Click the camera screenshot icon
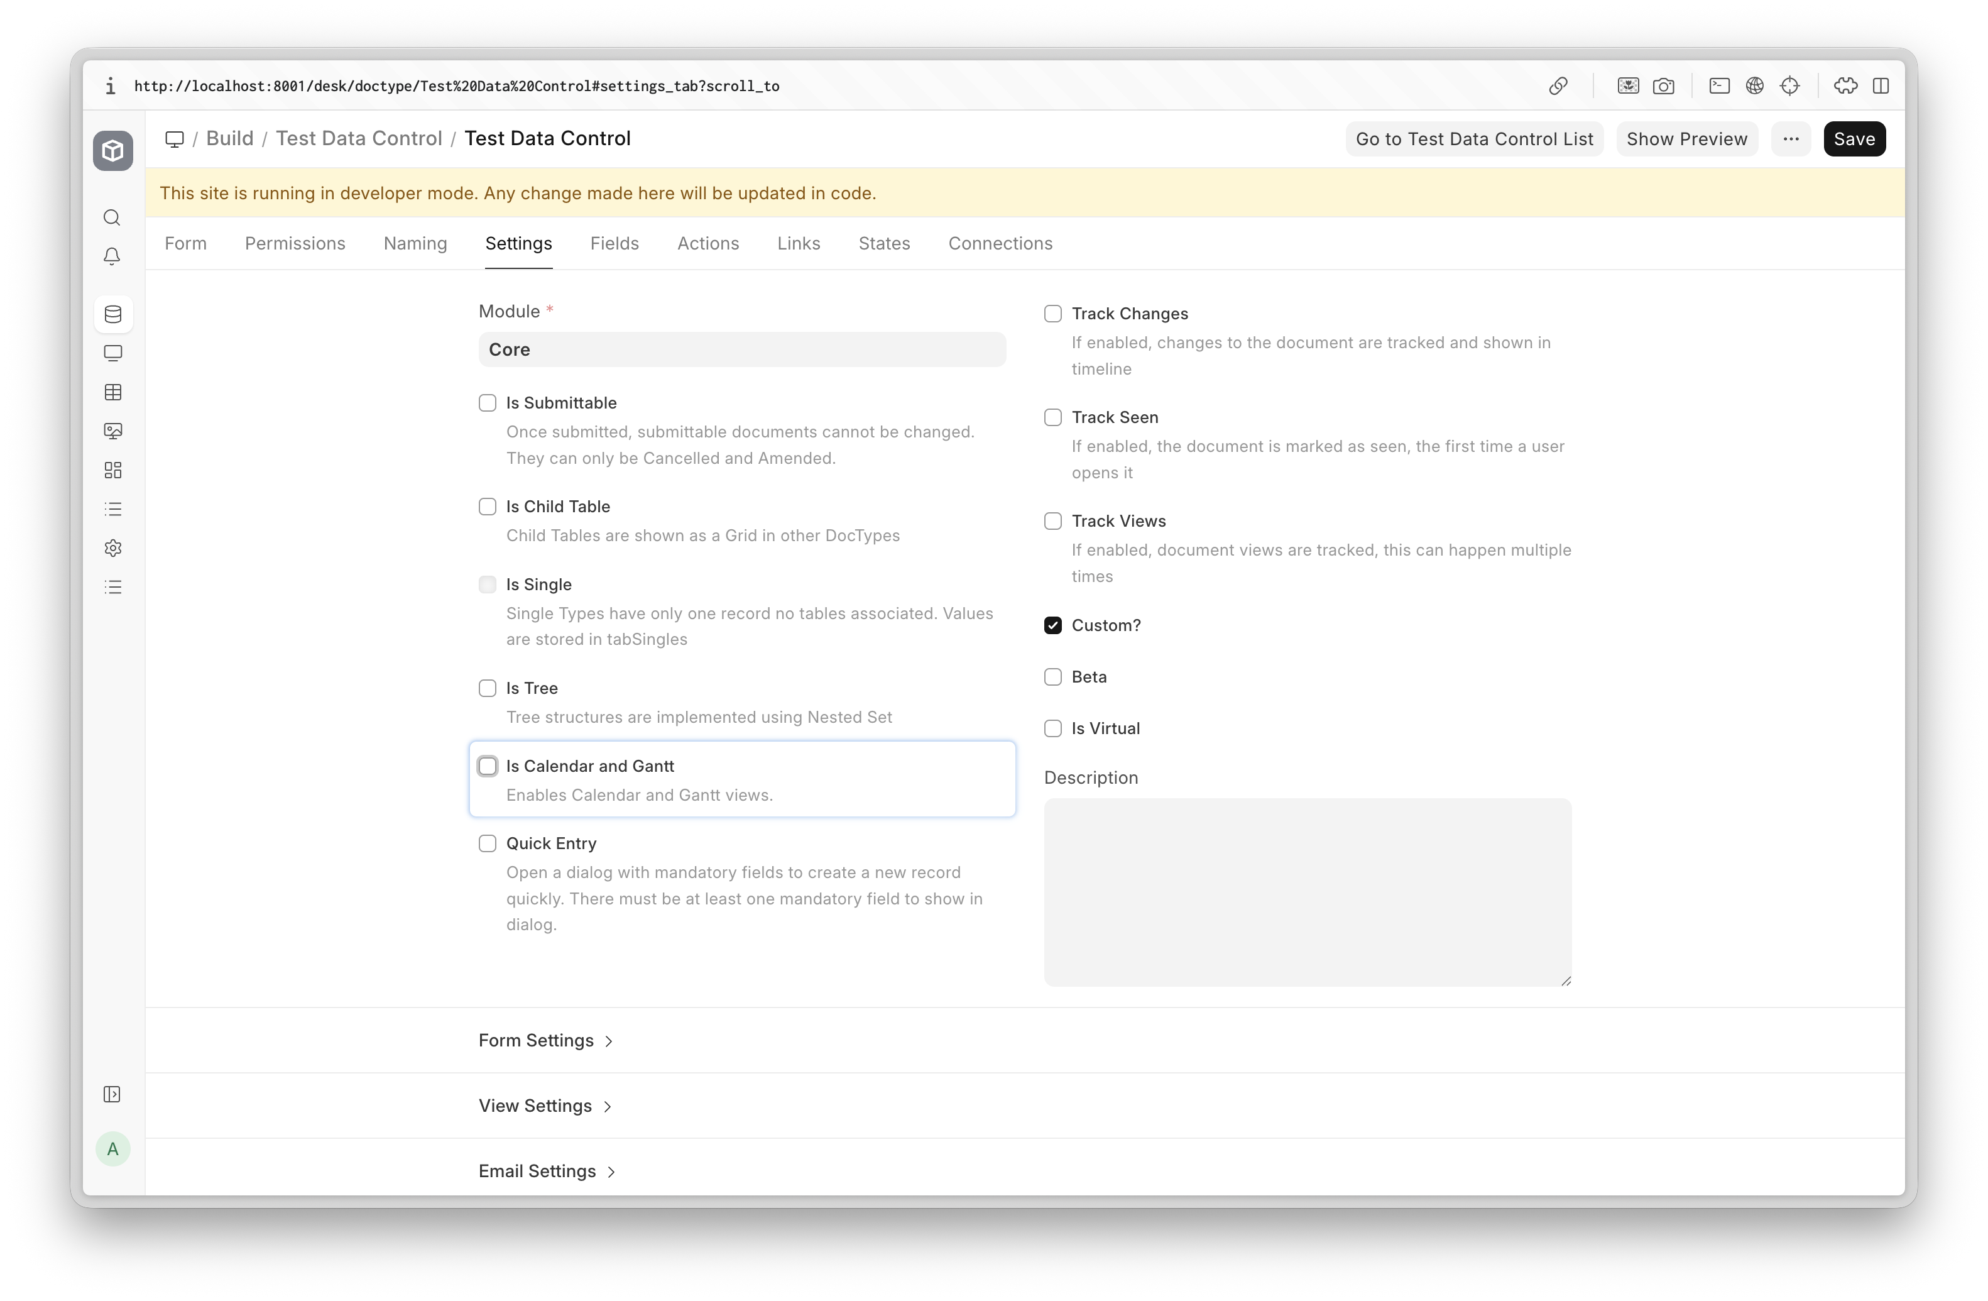This screenshot has width=1988, height=1301. point(1663,86)
